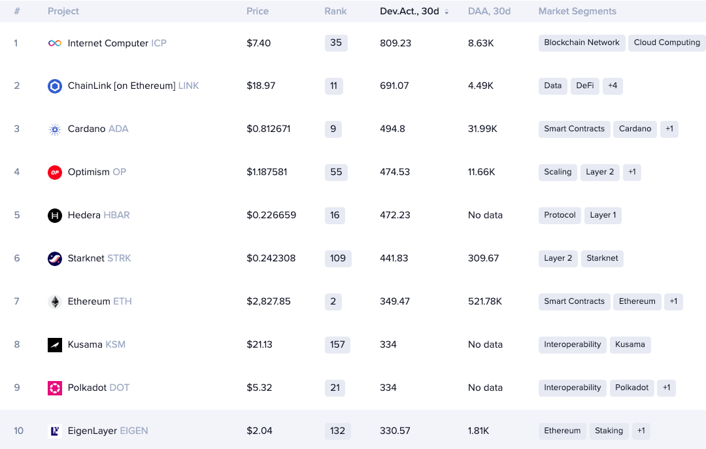Select the Staking segment tag
The width and height of the screenshot is (706, 449).
point(609,431)
